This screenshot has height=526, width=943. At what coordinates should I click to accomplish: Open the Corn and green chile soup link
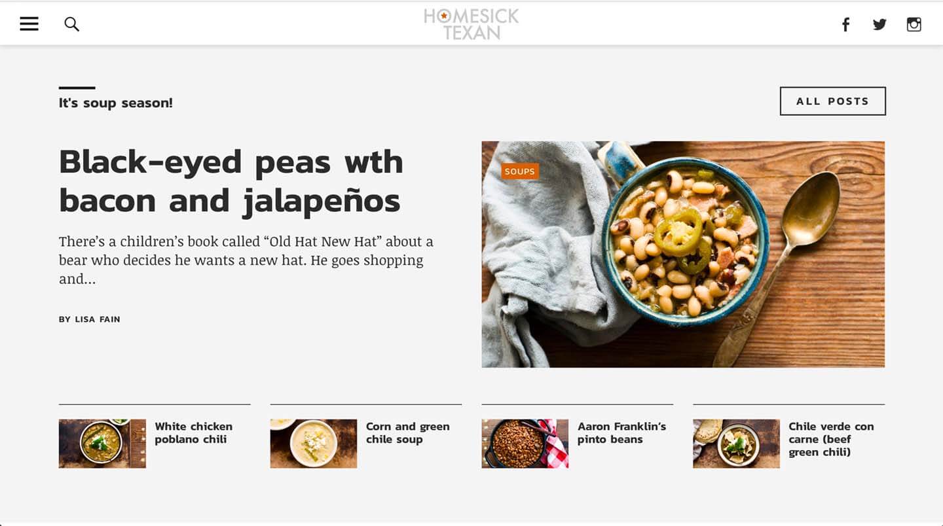click(x=408, y=433)
